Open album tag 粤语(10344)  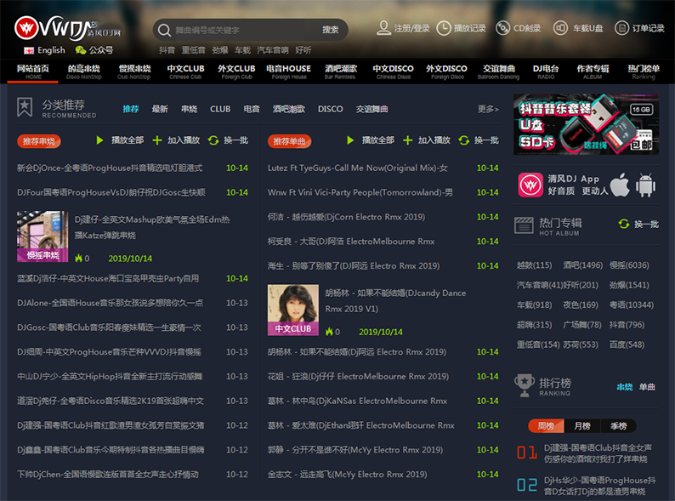point(632,305)
